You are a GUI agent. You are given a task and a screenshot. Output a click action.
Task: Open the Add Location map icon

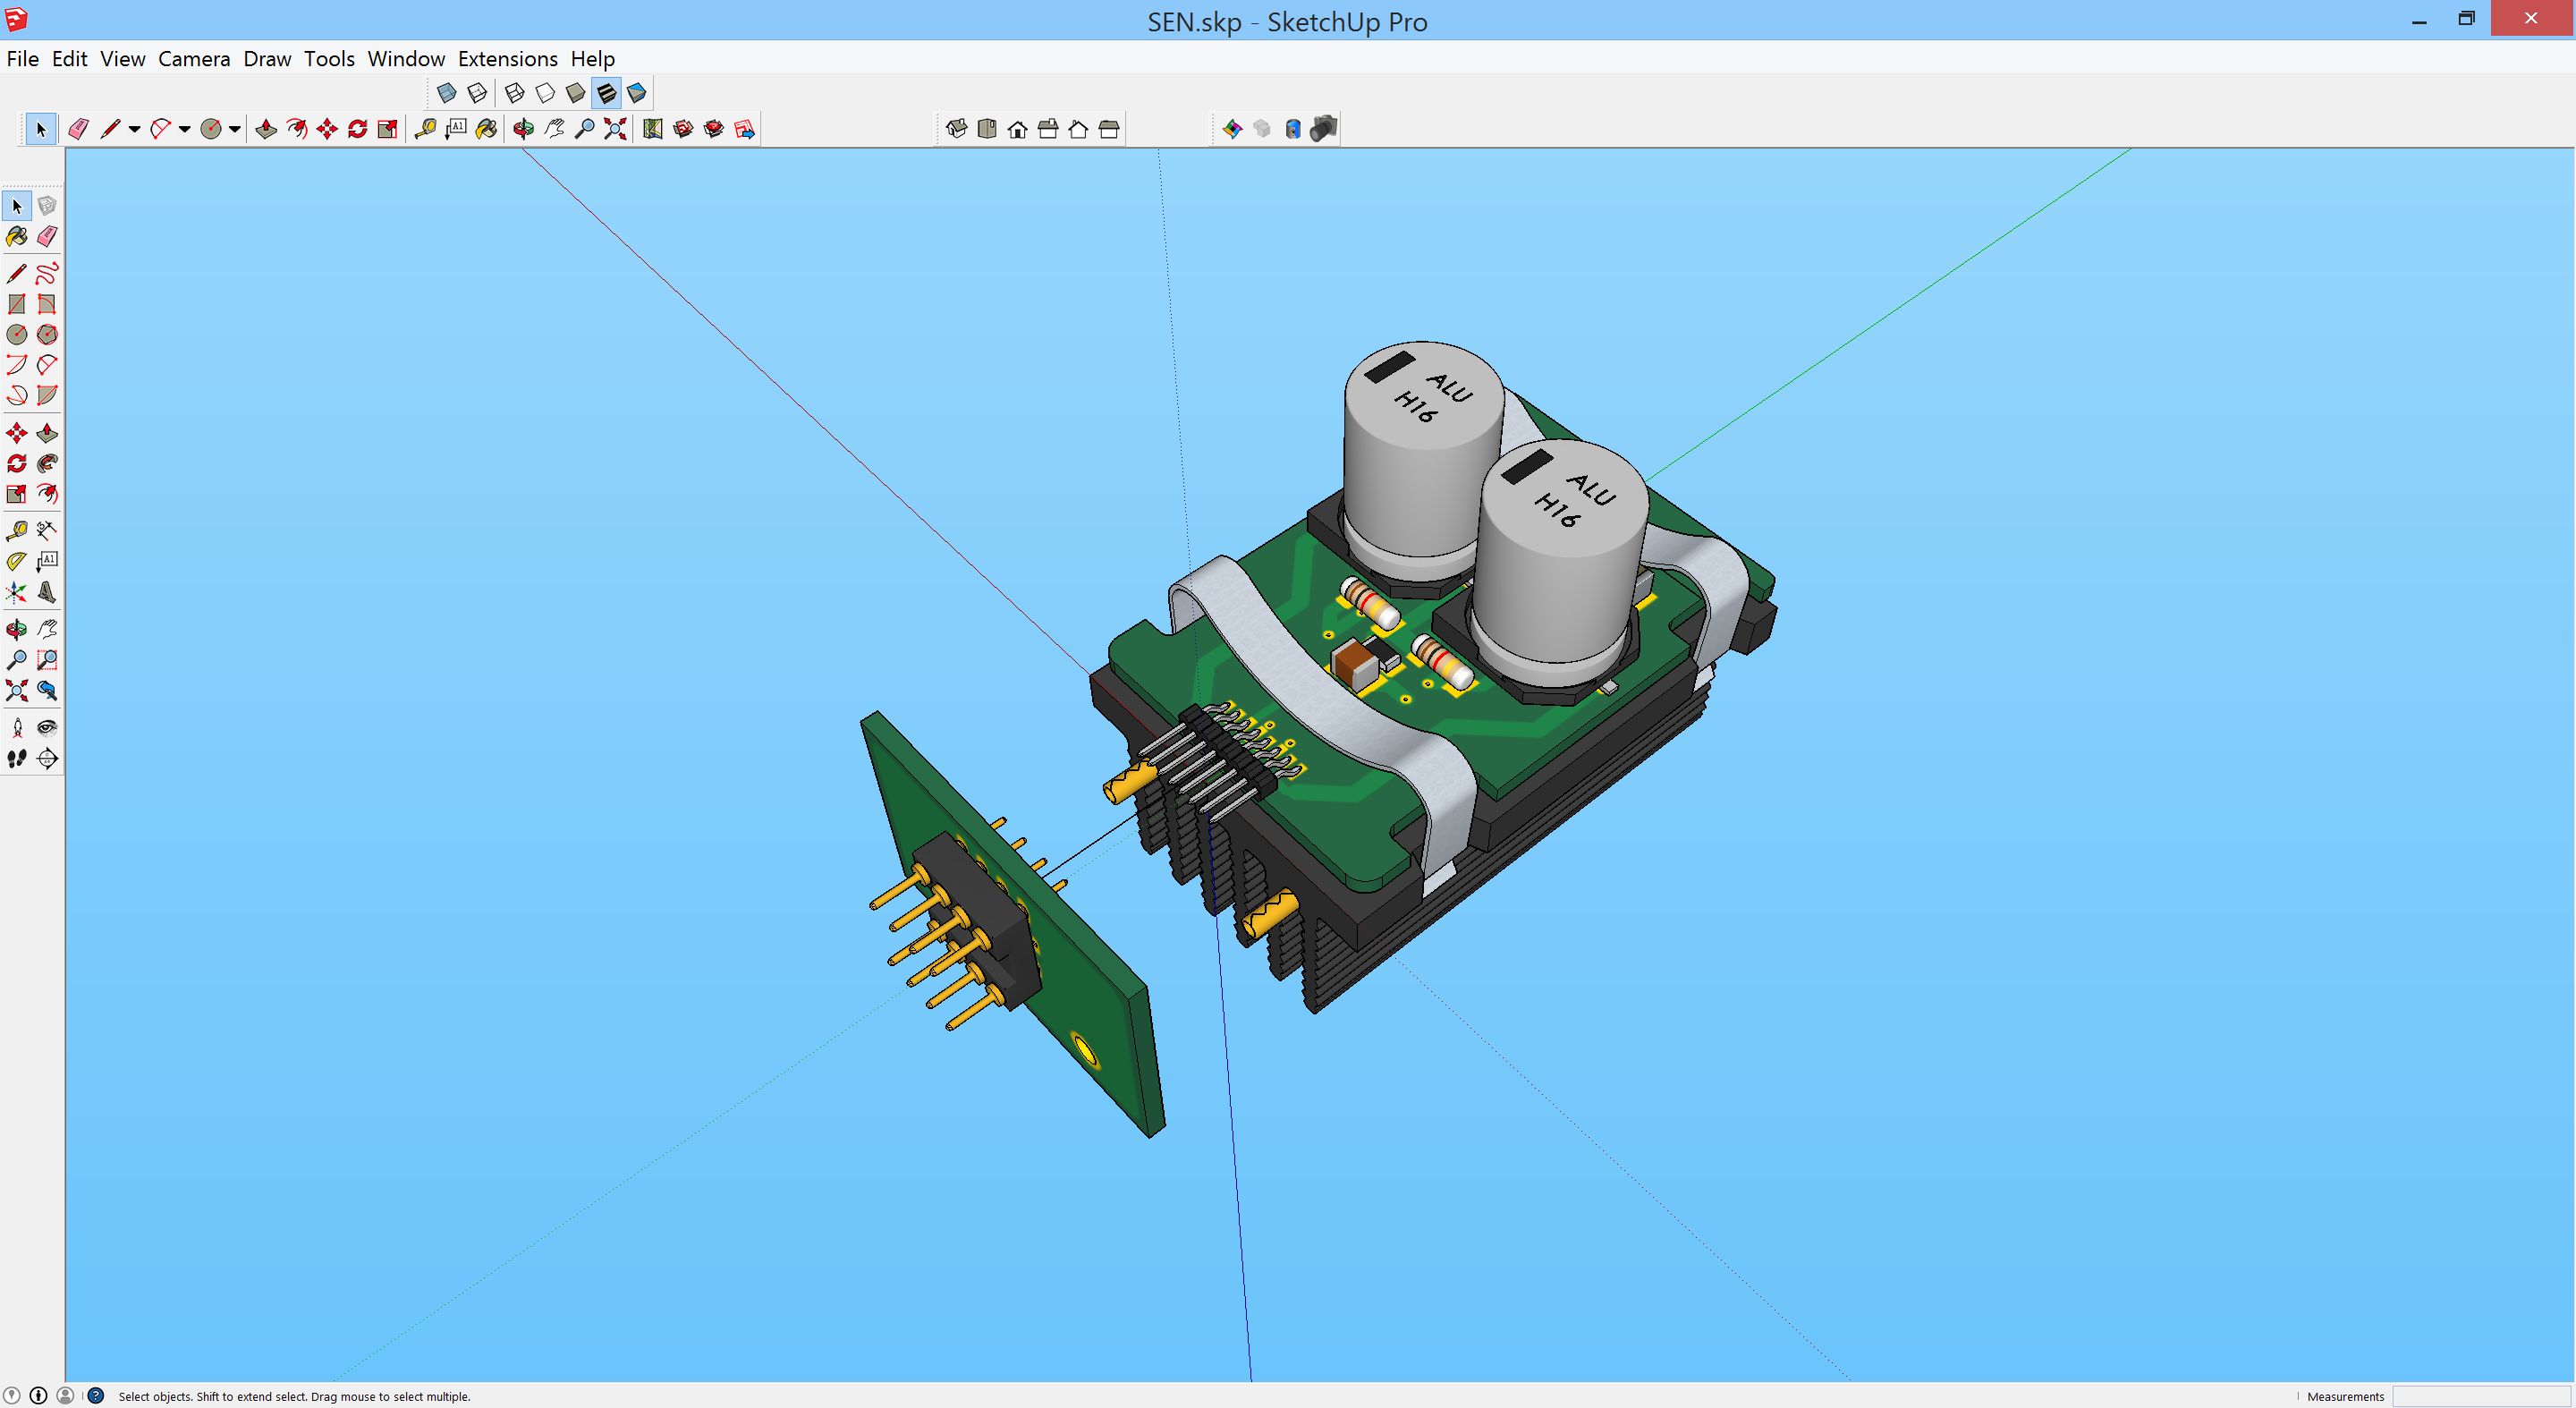point(653,129)
